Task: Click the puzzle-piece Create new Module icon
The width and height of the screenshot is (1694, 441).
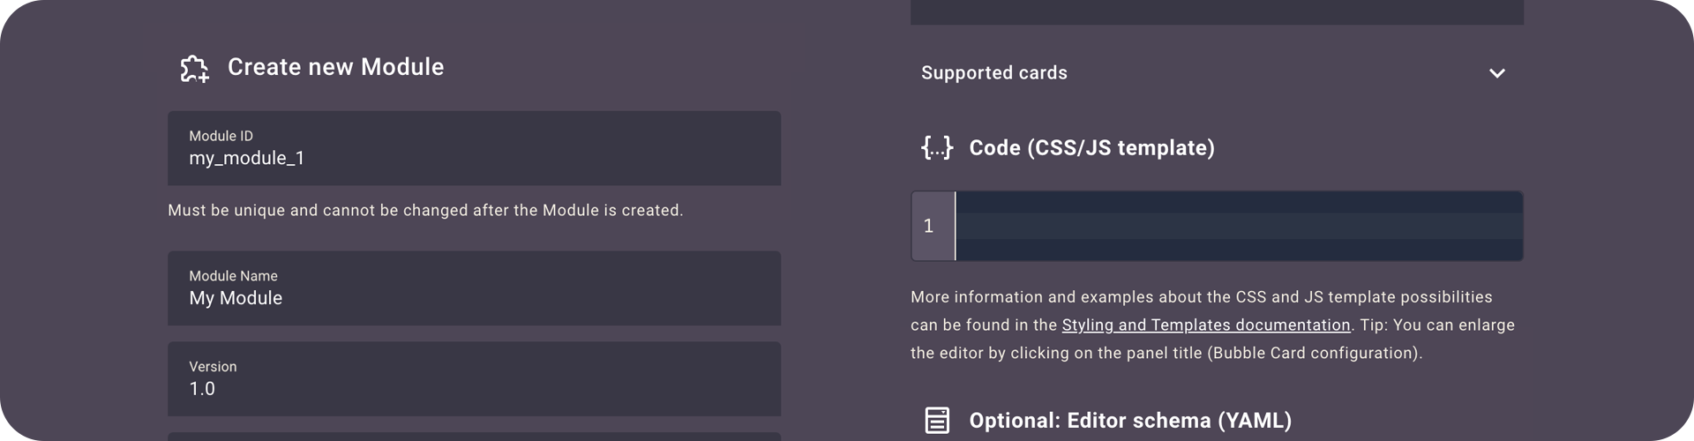Action: [x=194, y=69]
